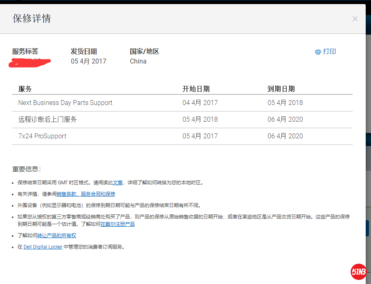371x284 pixels.
Task: Open the 销售条款、服务合同和保修 link
Action: [x=87, y=194]
